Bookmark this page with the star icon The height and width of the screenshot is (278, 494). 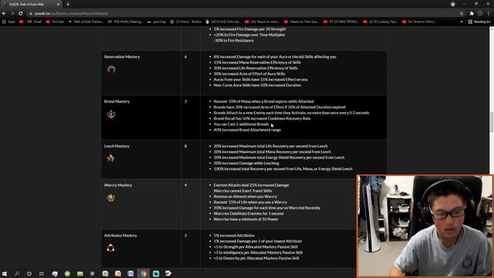[462, 14]
